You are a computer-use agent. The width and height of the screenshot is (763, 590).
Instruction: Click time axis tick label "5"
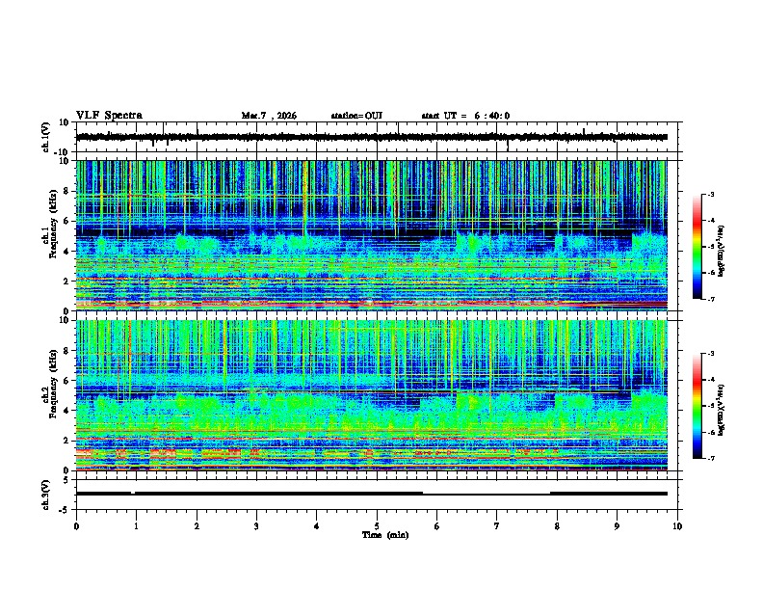[x=377, y=526]
